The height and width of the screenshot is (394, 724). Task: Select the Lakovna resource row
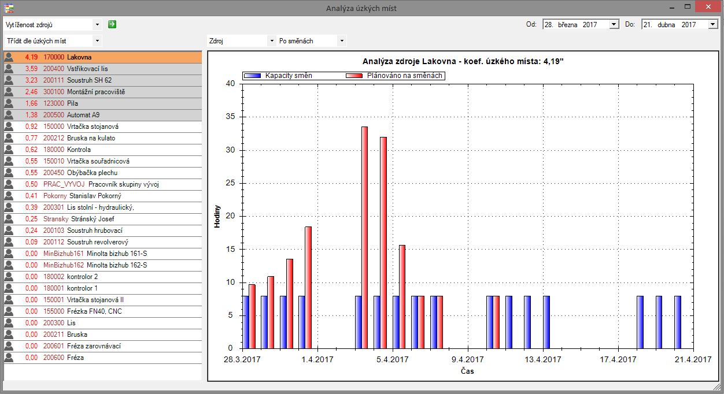click(x=103, y=57)
